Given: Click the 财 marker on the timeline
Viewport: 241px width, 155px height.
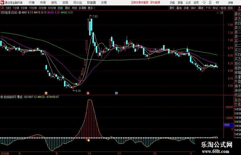Looking at the screenshot, I should 116,93.
